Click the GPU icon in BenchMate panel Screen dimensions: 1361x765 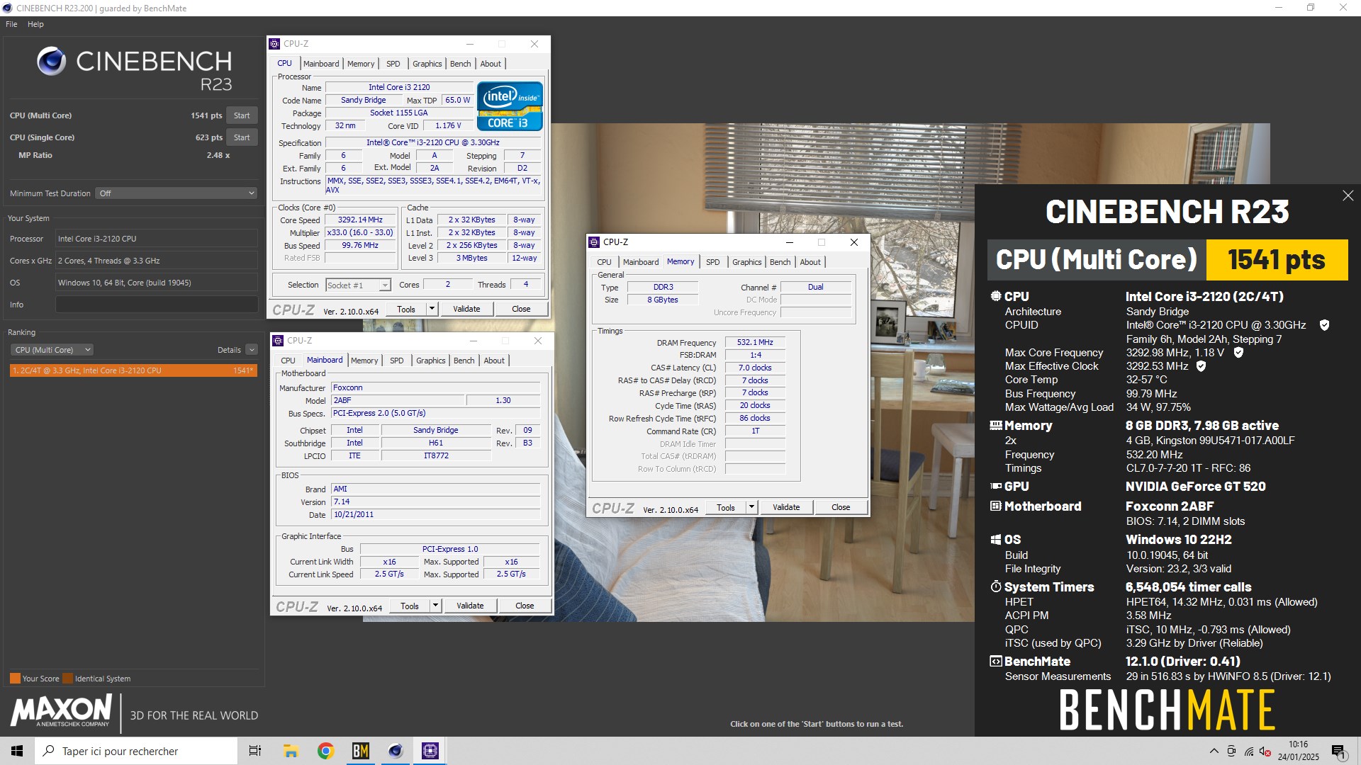click(x=996, y=487)
